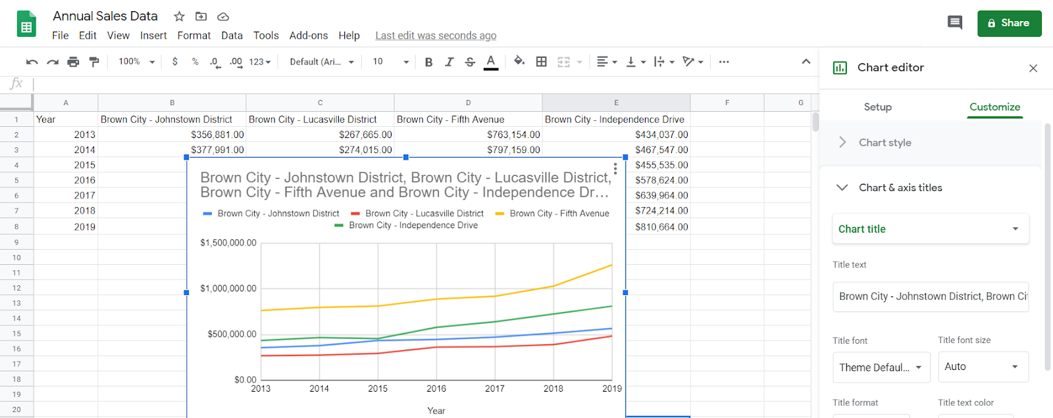Open the text color picker
Screen dimensions: 1053x418
tap(491, 62)
